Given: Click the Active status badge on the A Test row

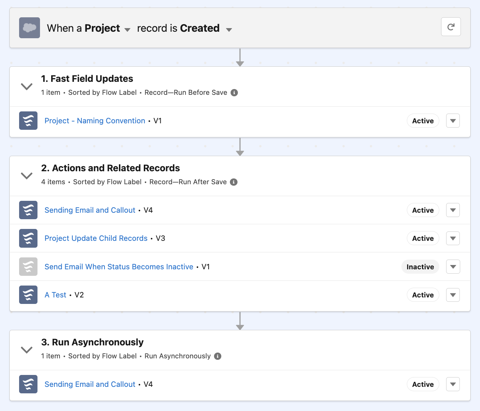Looking at the screenshot, I should (x=423, y=295).
